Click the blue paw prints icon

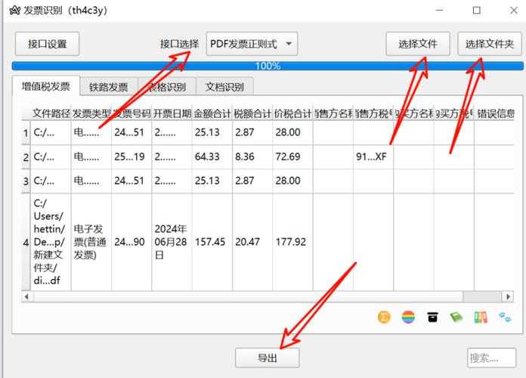[x=505, y=317]
